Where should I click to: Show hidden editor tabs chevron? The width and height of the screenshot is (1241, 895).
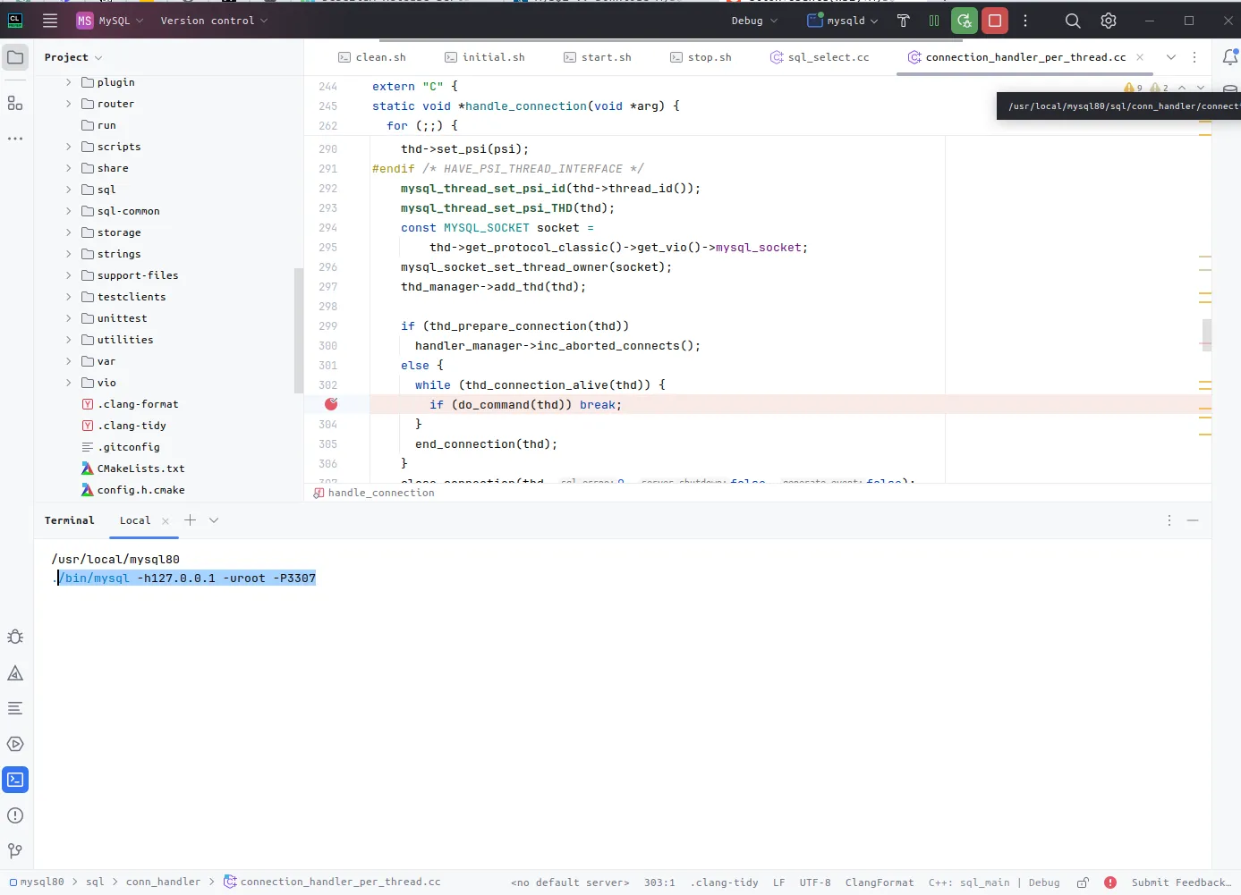tap(1170, 57)
